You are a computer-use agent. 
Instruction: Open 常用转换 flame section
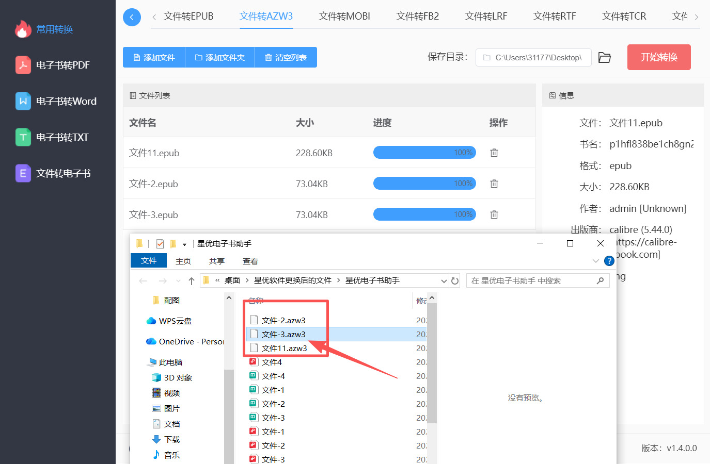[x=44, y=29]
